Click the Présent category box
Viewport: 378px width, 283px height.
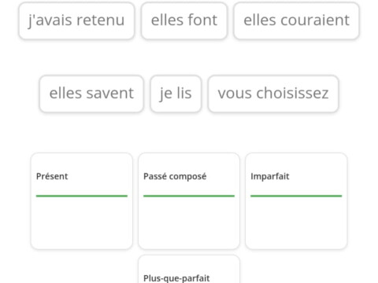point(82,201)
